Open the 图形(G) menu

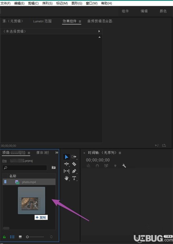(x=77, y=3)
